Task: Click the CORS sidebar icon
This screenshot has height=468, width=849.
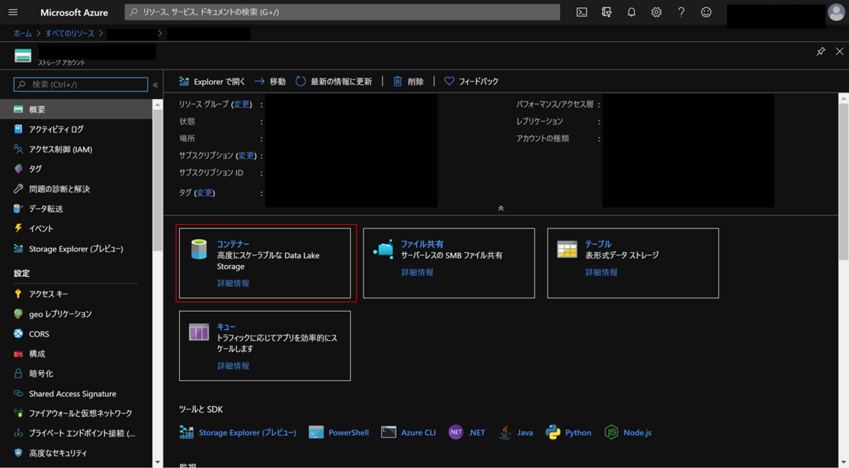Action: pyautogui.click(x=18, y=334)
